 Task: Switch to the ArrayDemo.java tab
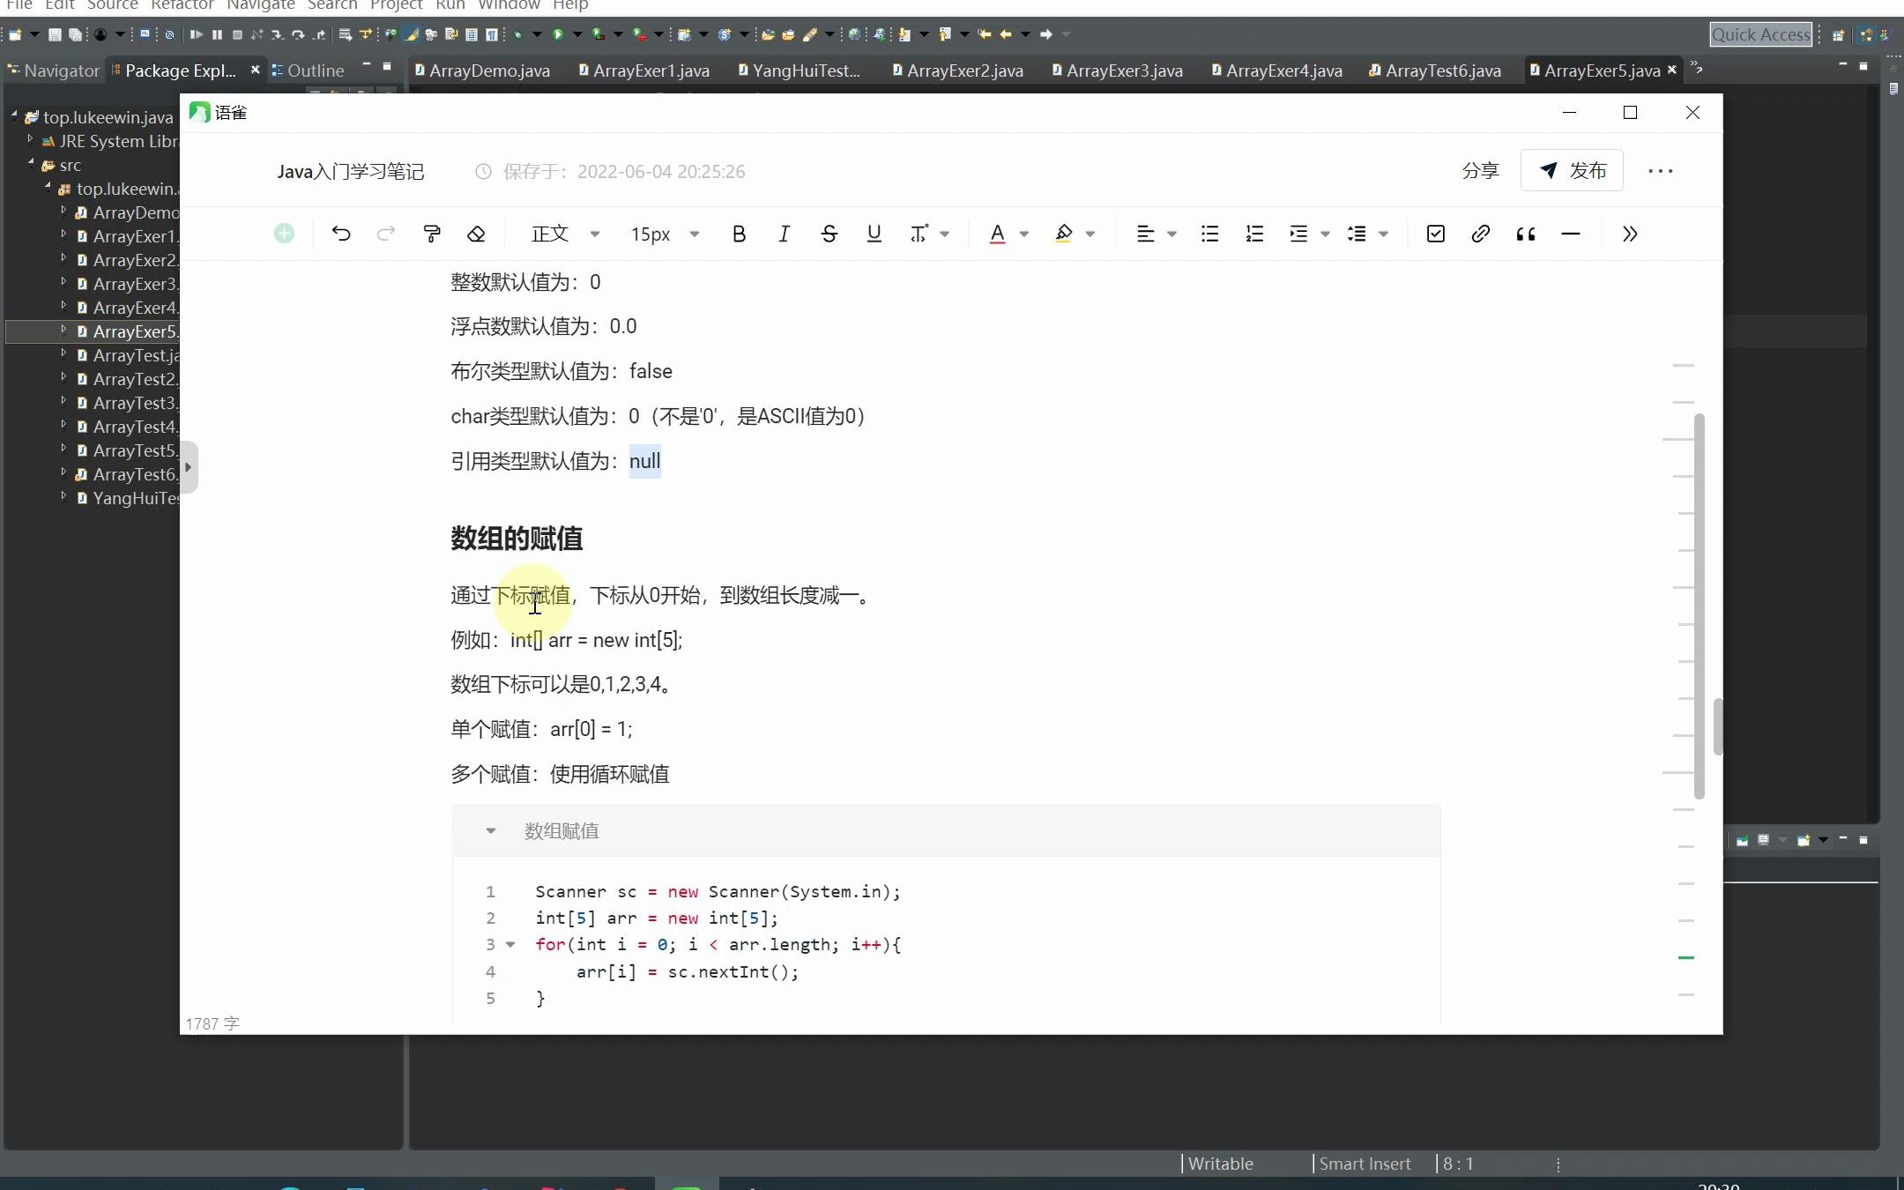pyautogui.click(x=492, y=71)
